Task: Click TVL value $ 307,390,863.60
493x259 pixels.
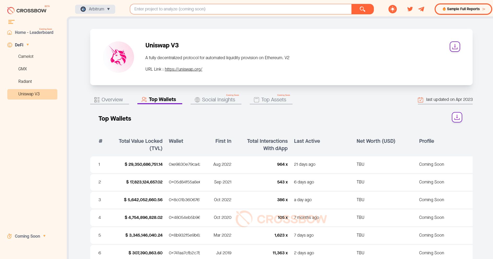Action: (145, 253)
